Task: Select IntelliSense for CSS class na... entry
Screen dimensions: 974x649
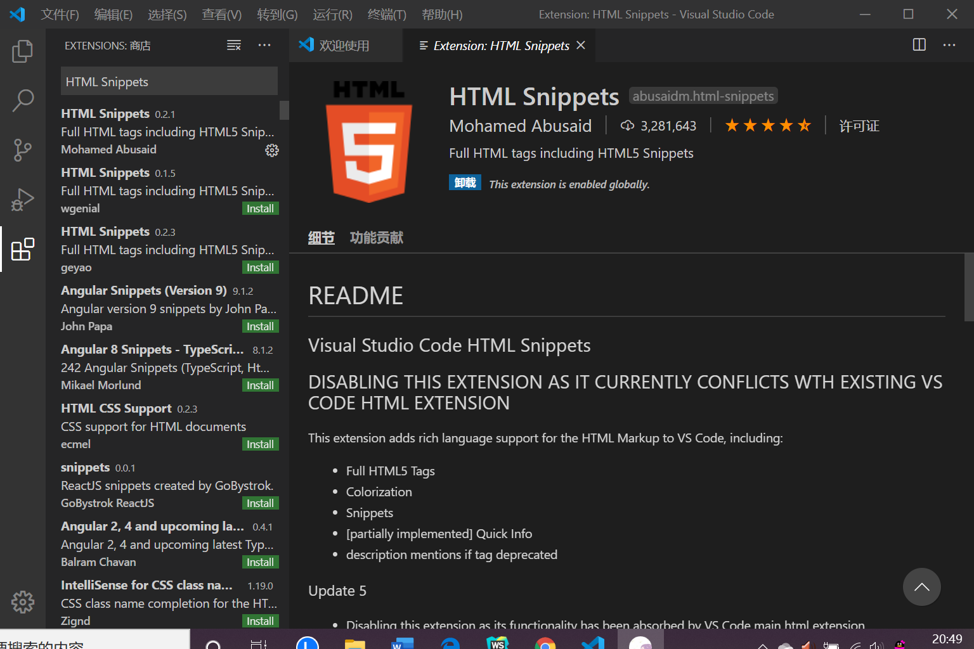Action: [167, 603]
